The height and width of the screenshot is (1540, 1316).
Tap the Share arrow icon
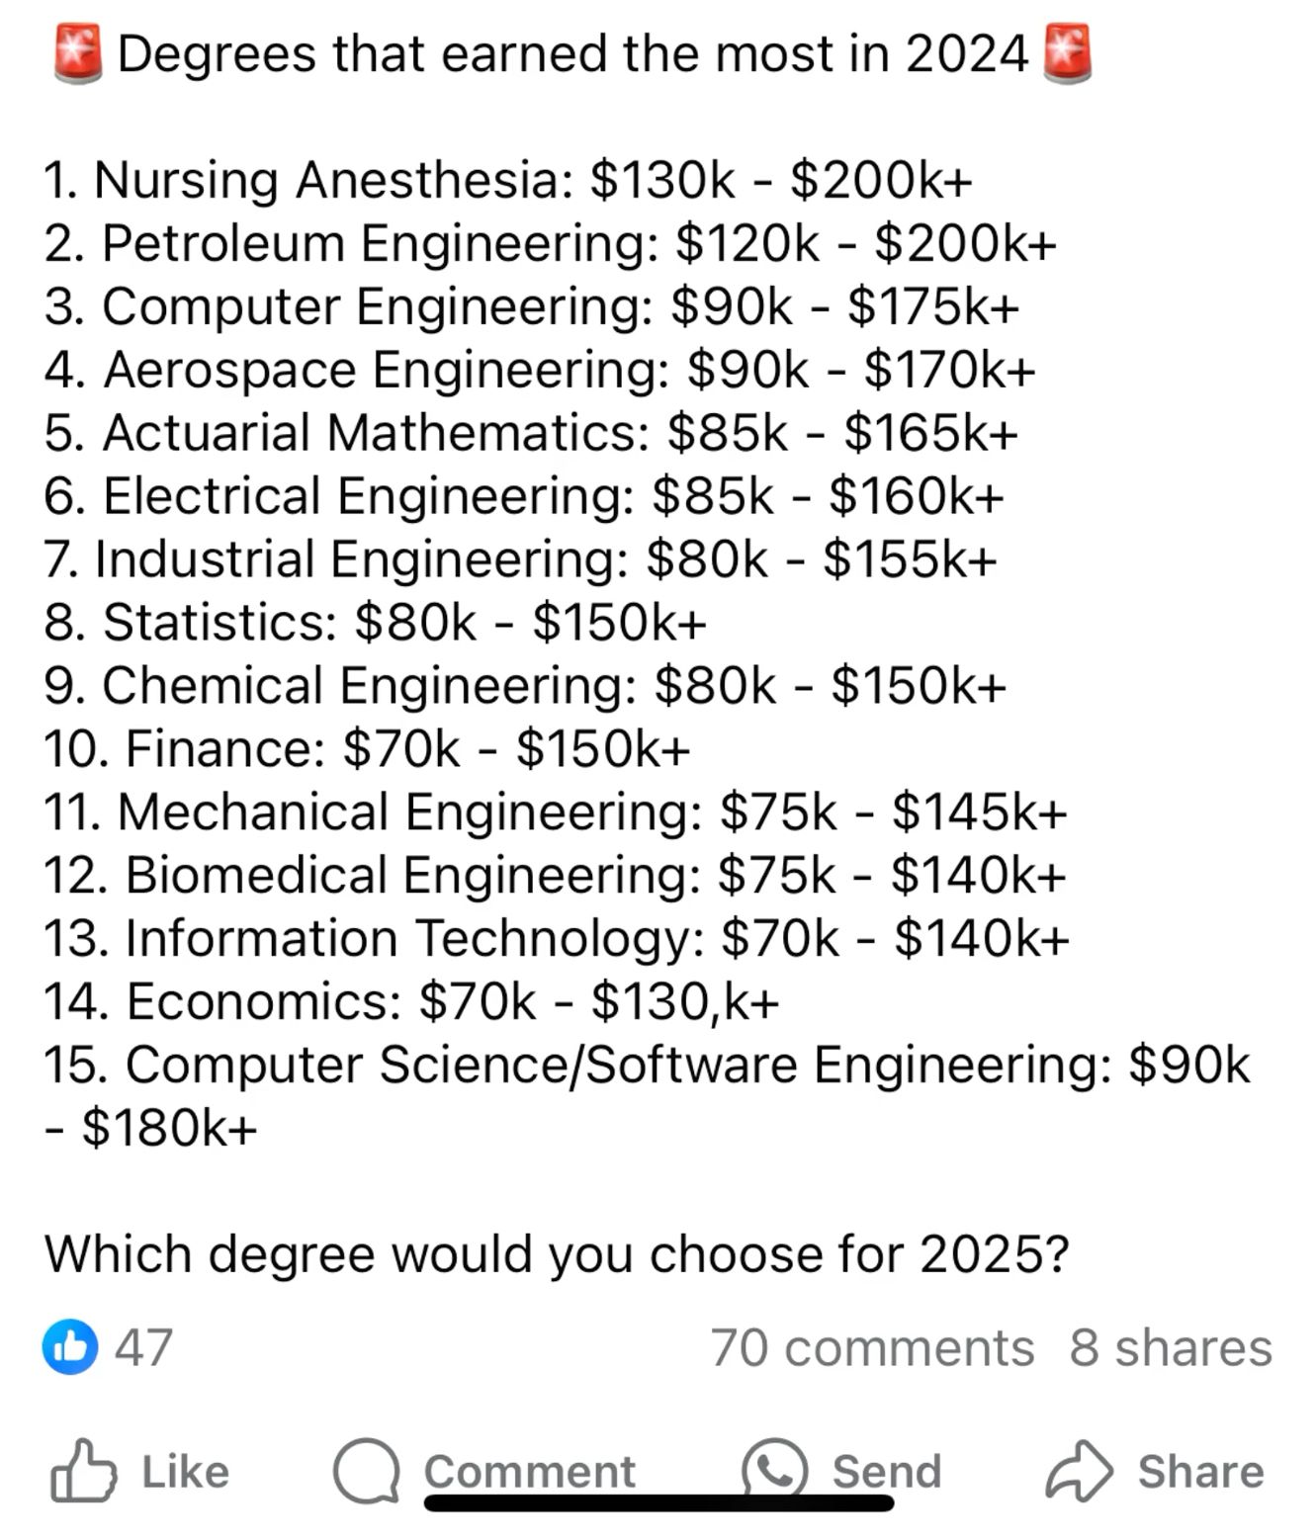click(1080, 1471)
